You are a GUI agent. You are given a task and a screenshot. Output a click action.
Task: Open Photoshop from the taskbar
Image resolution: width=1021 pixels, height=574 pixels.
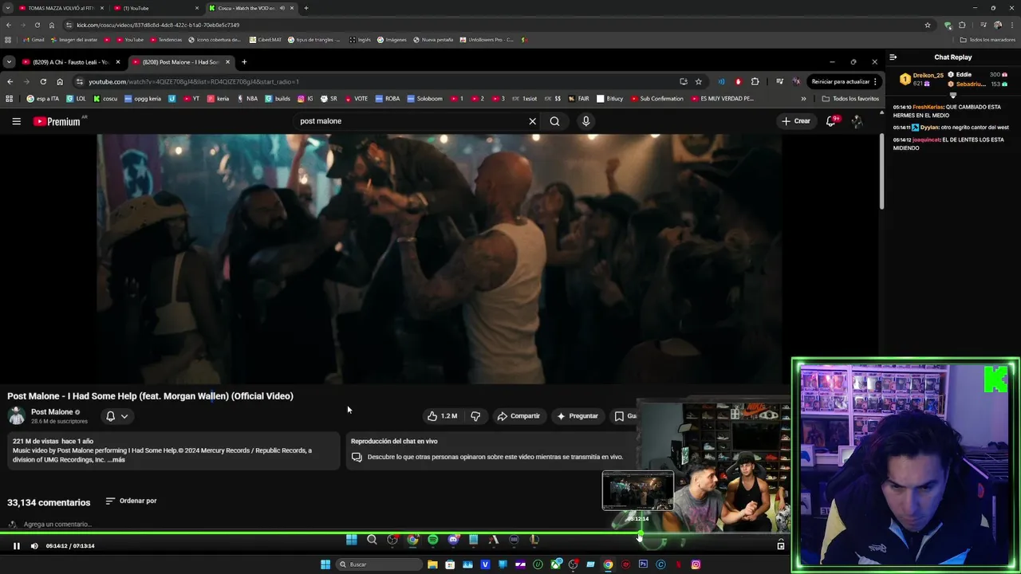click(643, 564)
